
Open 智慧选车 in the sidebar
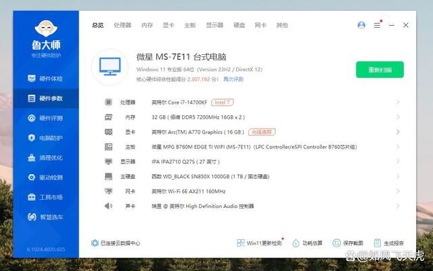click(45, 217)
